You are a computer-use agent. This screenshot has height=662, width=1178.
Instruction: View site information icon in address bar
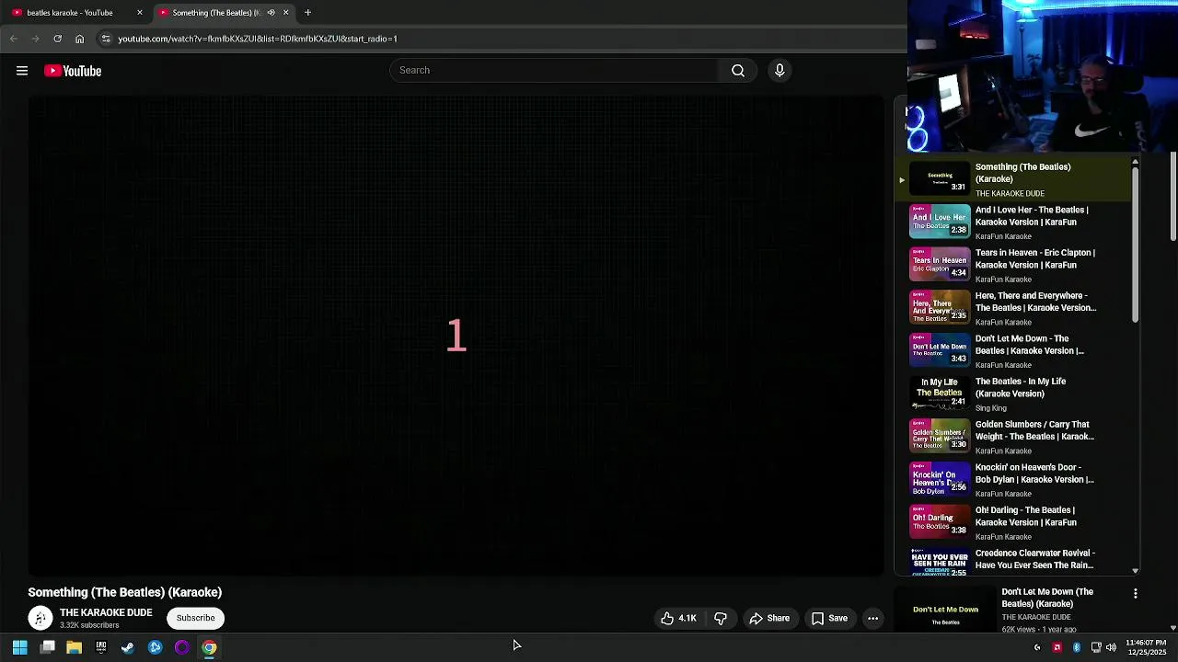click(106, 39)
